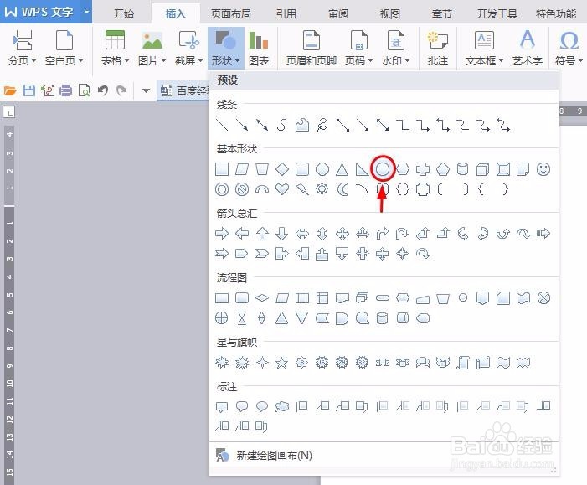Viewport: 587px width, 485px height.
Task: Open the WPS 文字 application menu
Action: [x=46, y=12]
